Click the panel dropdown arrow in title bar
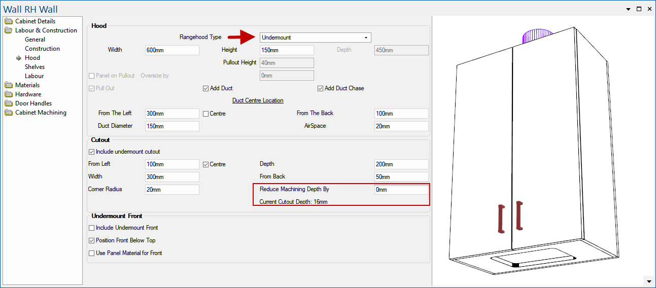 tap(628, 9)
